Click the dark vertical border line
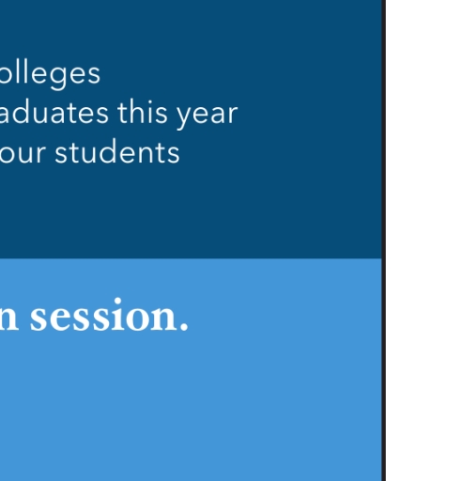Viewport: 461px width, 481px height. [x=384, y=240]
